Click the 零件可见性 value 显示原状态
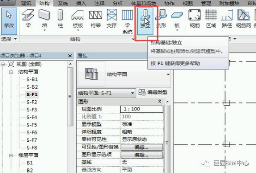 pos(142,139)
